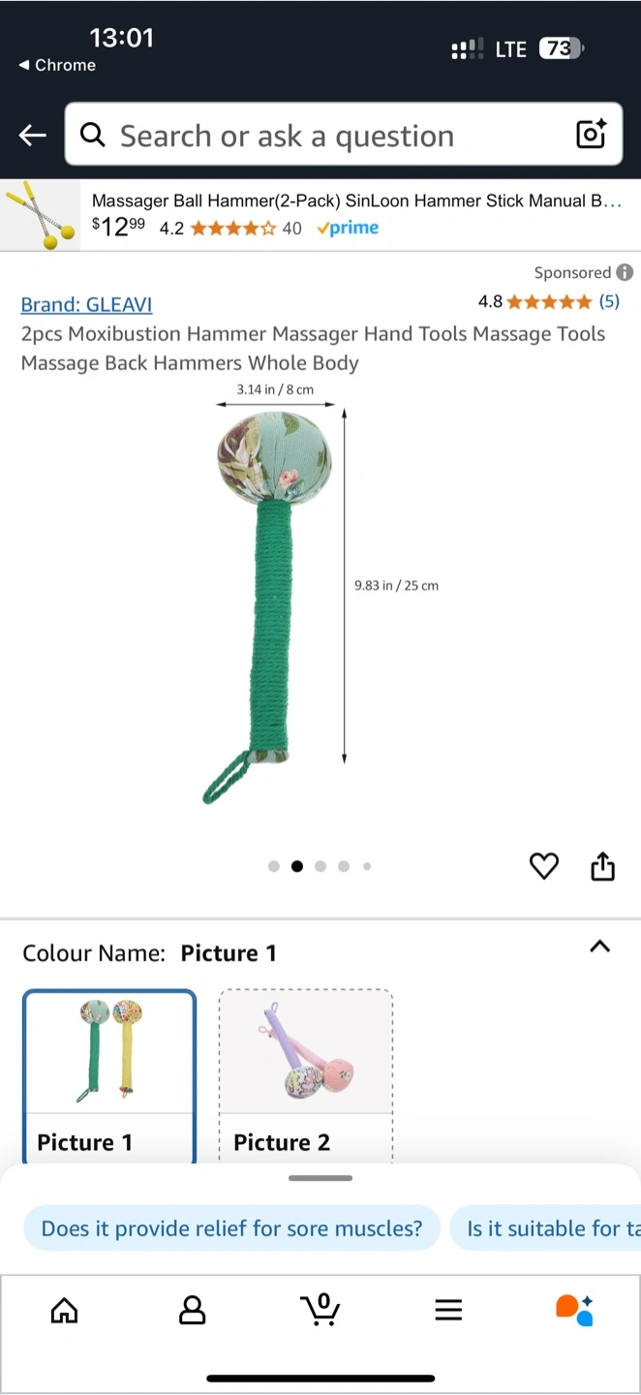Open the account profile icon
The width and height of the screenshot is (641, 1395).
[x=193, y=1311]
